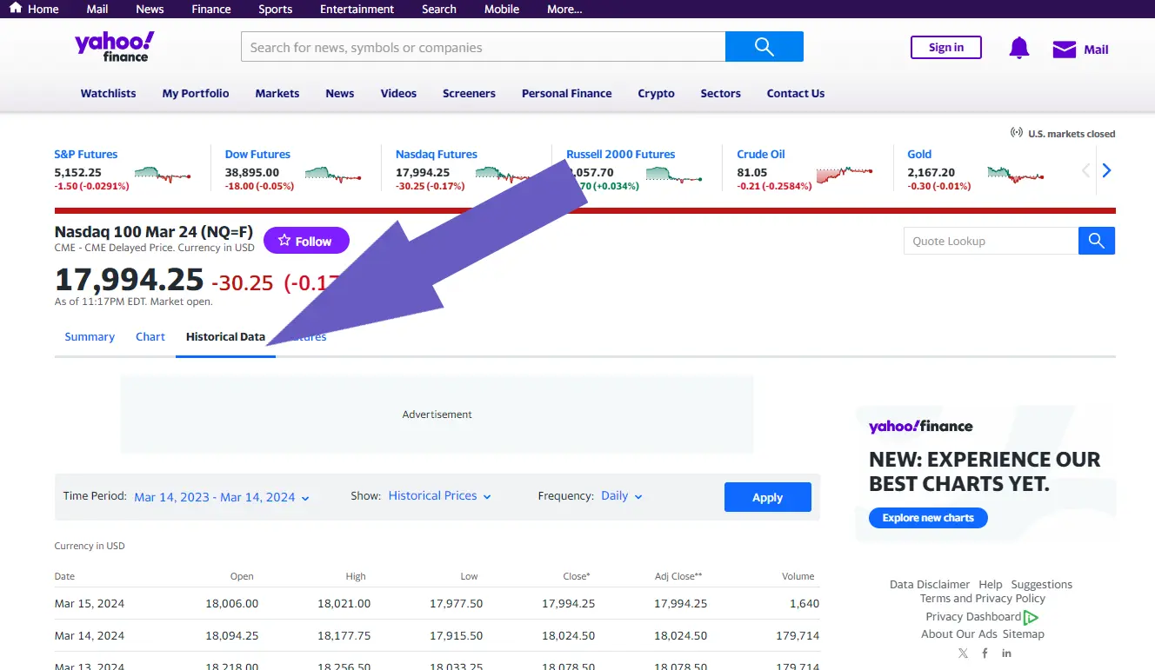Open the Yahoo Finance logo
The height and width of the screenshot is (670, 1155).
pyautogui.click(x=114, y=47)
